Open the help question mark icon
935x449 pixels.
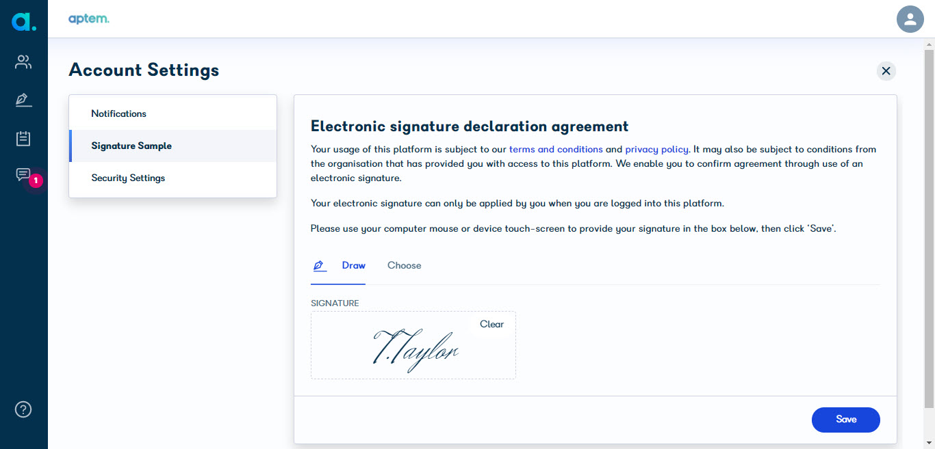[x=23, y=409]
